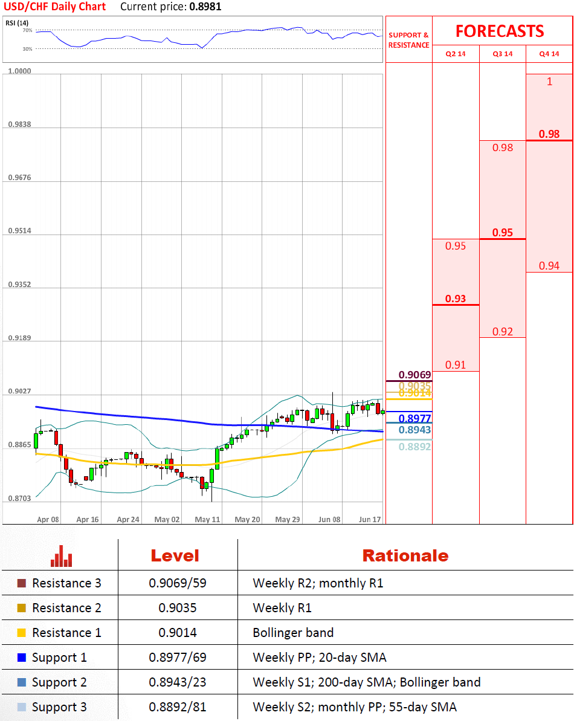Click the Jun 17 date axis label

[370, 520]
